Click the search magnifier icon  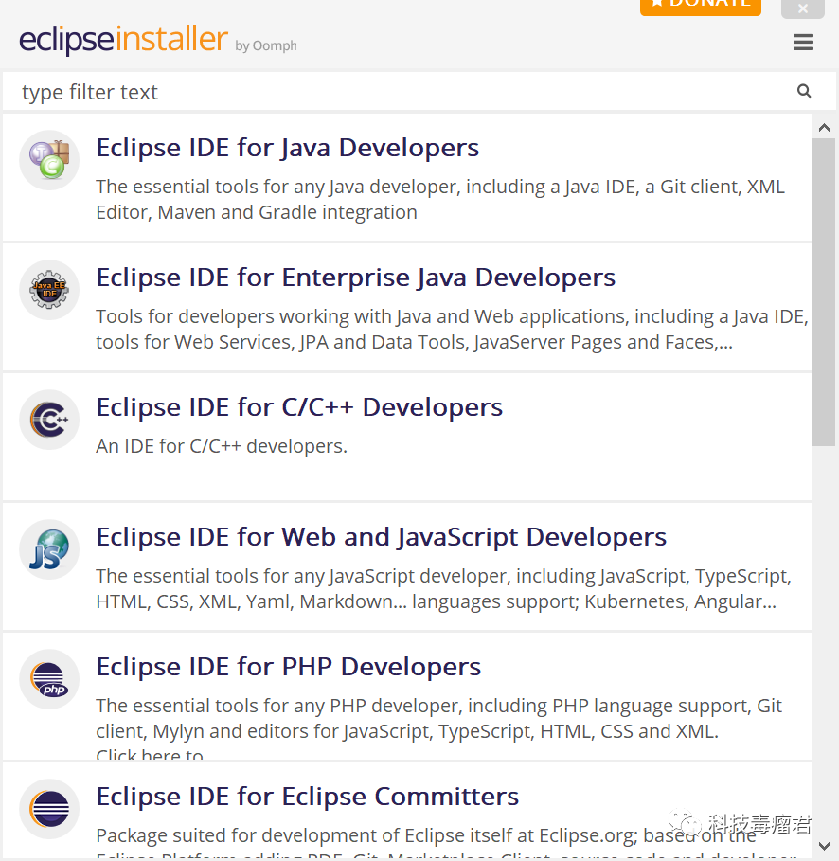pos(804,91)
